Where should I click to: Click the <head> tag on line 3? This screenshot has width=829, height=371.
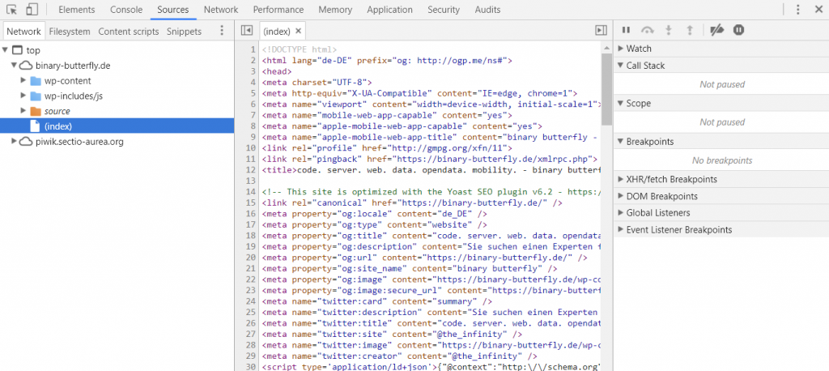(x=277, y=71)
